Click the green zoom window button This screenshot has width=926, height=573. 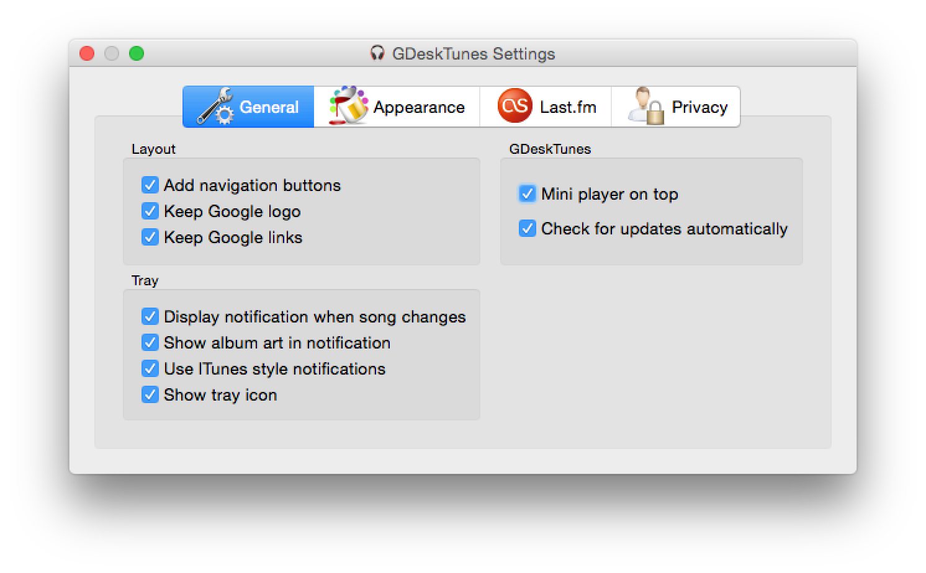[137, 53]
